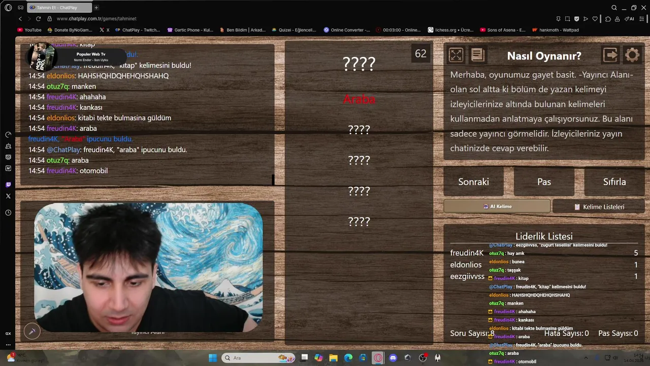
Task: Click the Sıfırla button
Action: (x=614, y=182)
